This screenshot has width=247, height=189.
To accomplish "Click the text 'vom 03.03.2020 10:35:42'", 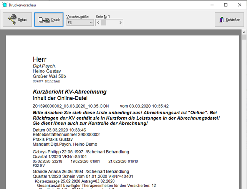I will (x=144, y=106).
